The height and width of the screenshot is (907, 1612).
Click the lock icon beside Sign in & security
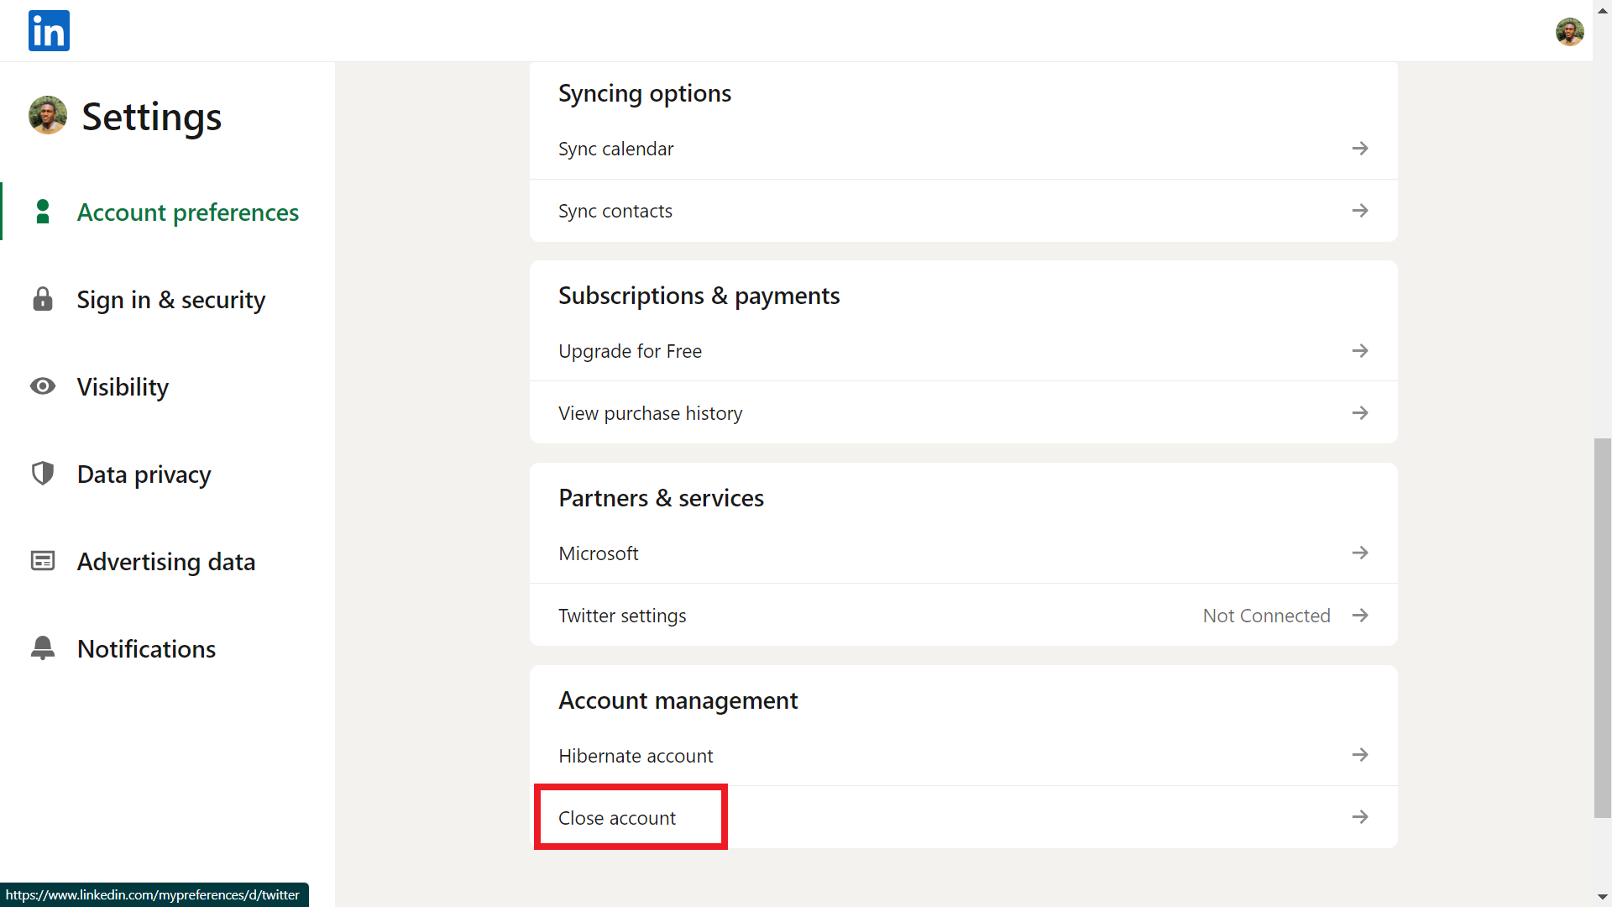pyautogui.click(x=42, y=299)
